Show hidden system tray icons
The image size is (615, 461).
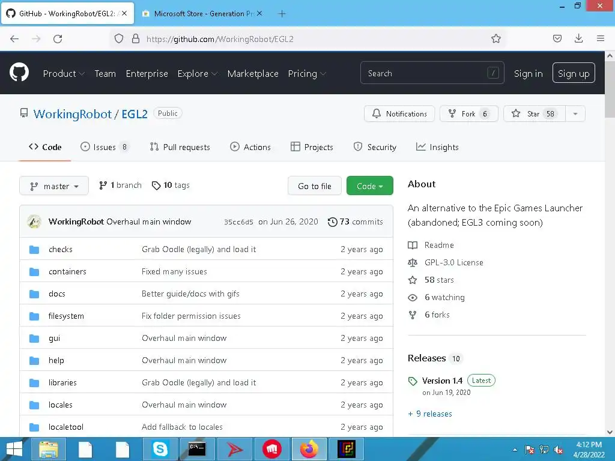[x=515, y=450]
